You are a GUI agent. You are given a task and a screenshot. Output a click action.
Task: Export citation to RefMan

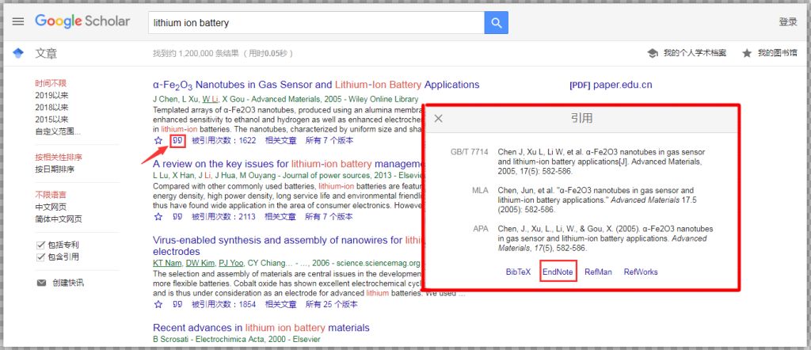coord(598,272)
